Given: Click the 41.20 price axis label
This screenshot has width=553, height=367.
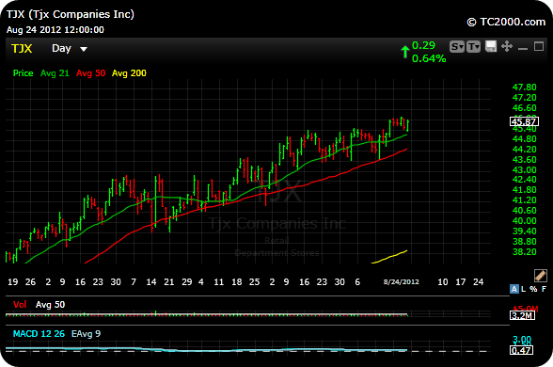Looking at the screenshot, I should (524, 200).
